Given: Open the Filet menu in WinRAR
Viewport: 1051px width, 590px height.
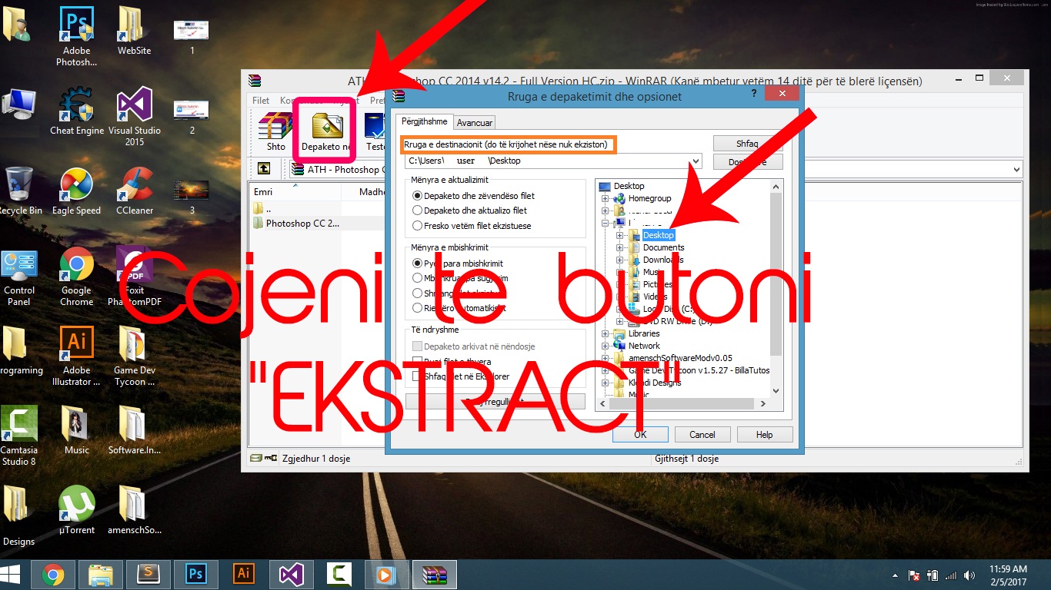Looking at the screenshot, I should pyautogui.click(x=261, y=101).
